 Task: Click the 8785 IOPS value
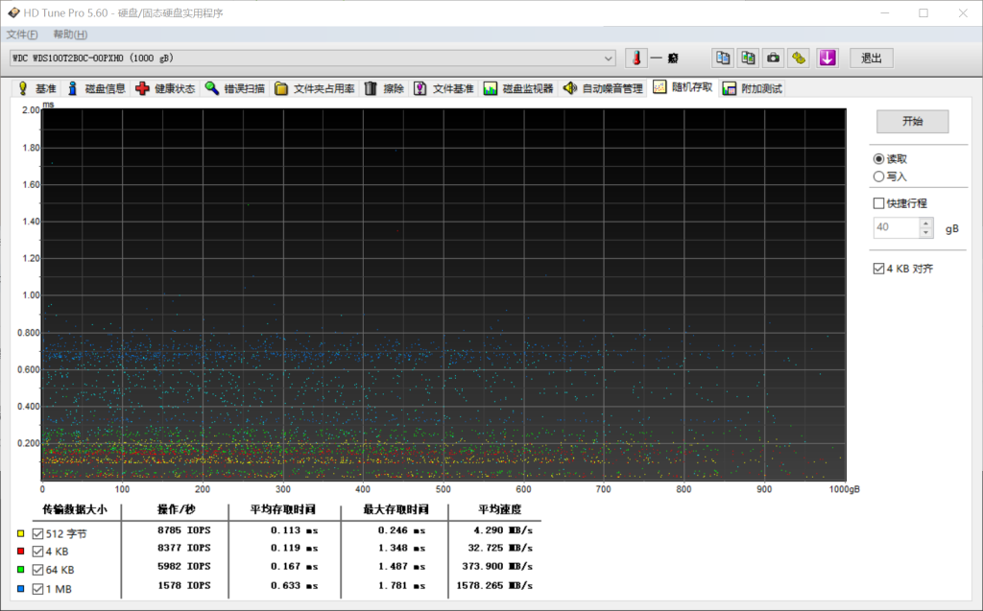click(183, 530)
